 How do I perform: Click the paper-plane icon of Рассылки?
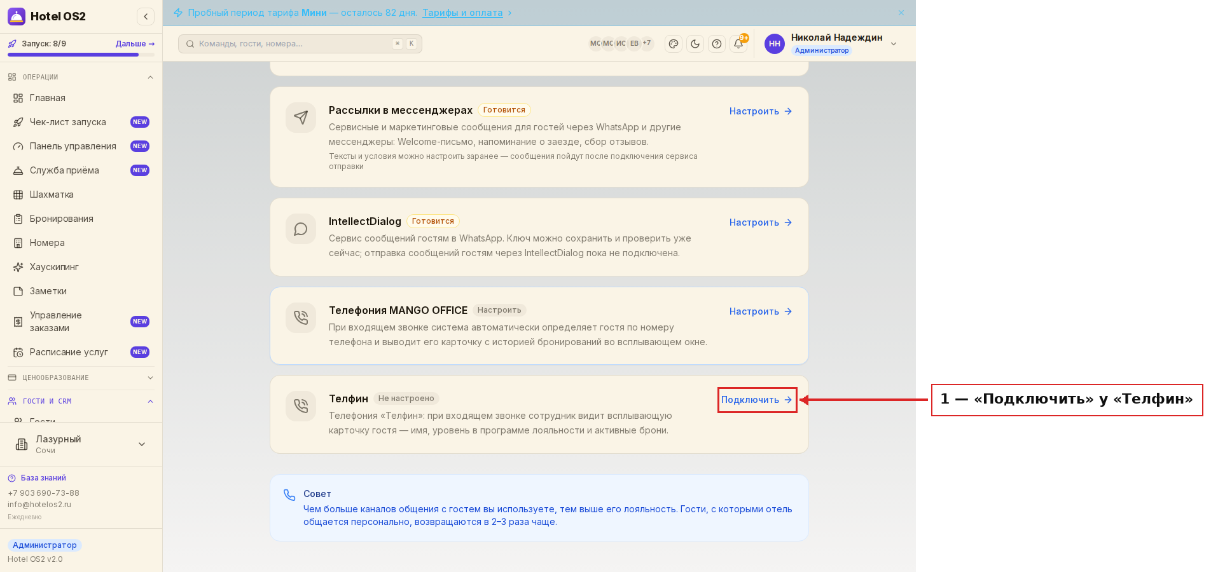click(x=301, y=118)
